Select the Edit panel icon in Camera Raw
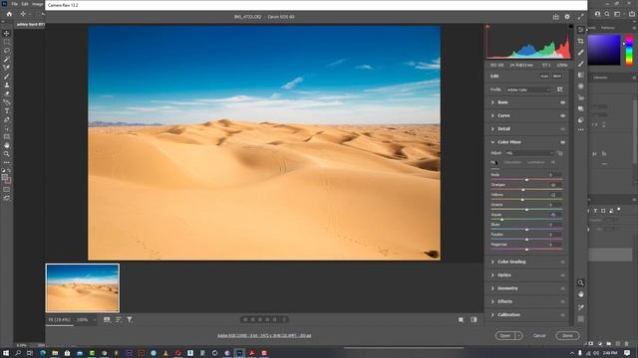 [x=580, y=30]
